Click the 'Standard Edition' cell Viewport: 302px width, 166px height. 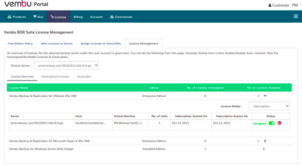(154, 149)
